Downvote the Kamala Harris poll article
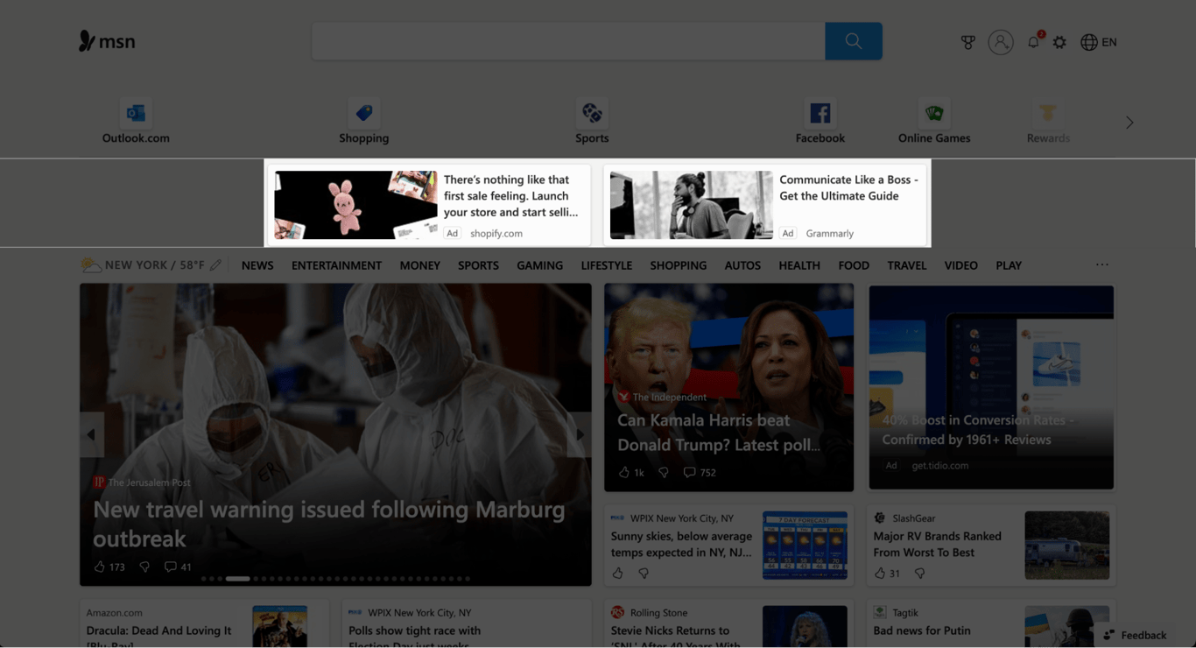The width and height of the screenshot is (1196, 648). (x=663, y=472)
